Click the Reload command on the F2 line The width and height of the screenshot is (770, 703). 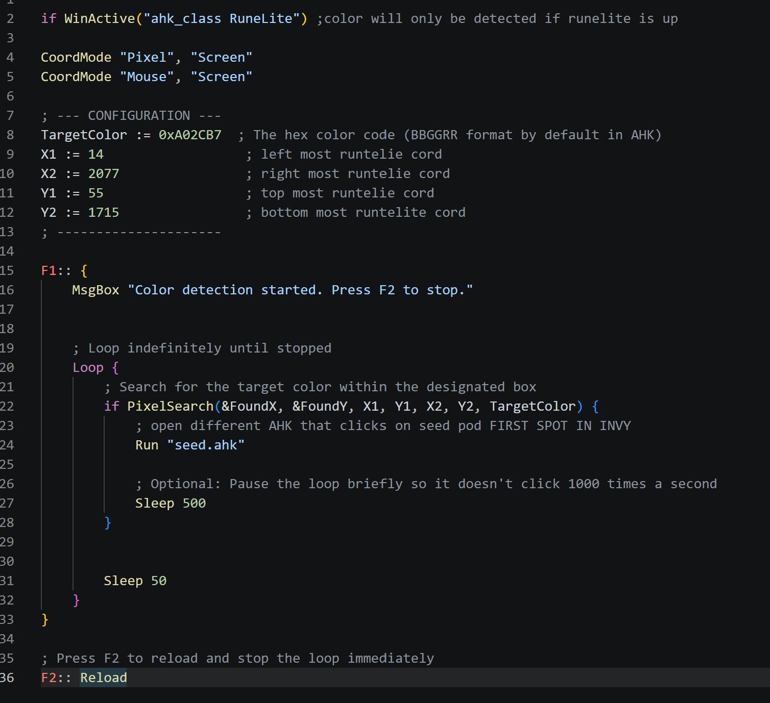pyautogui.click(x=104, y=677)
